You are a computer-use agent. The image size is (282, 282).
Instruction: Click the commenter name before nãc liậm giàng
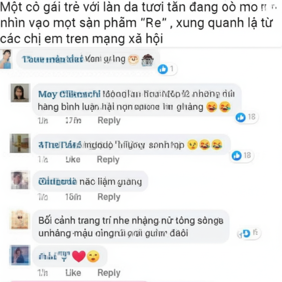point(57,181)
